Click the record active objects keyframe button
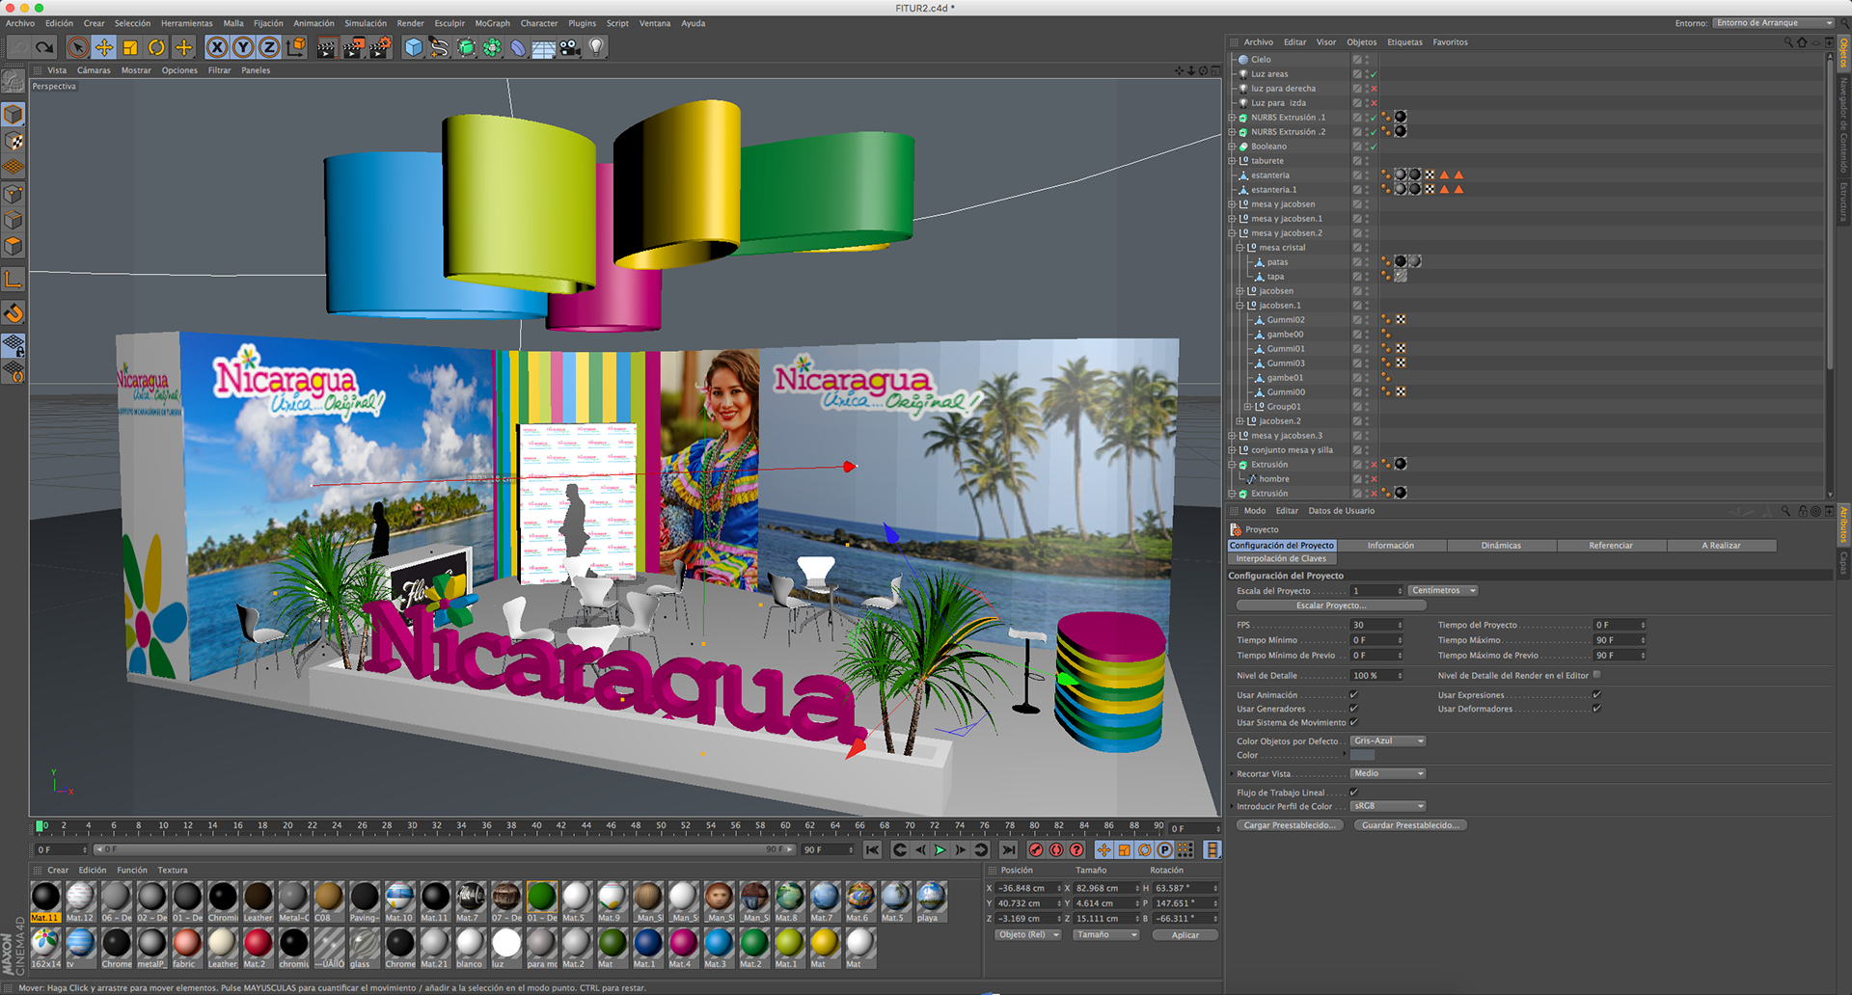Image resolution: width=1852 pixels, height=995 pixels. point(1036,850)
